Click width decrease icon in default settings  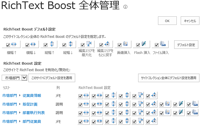[x=33, y=44]
